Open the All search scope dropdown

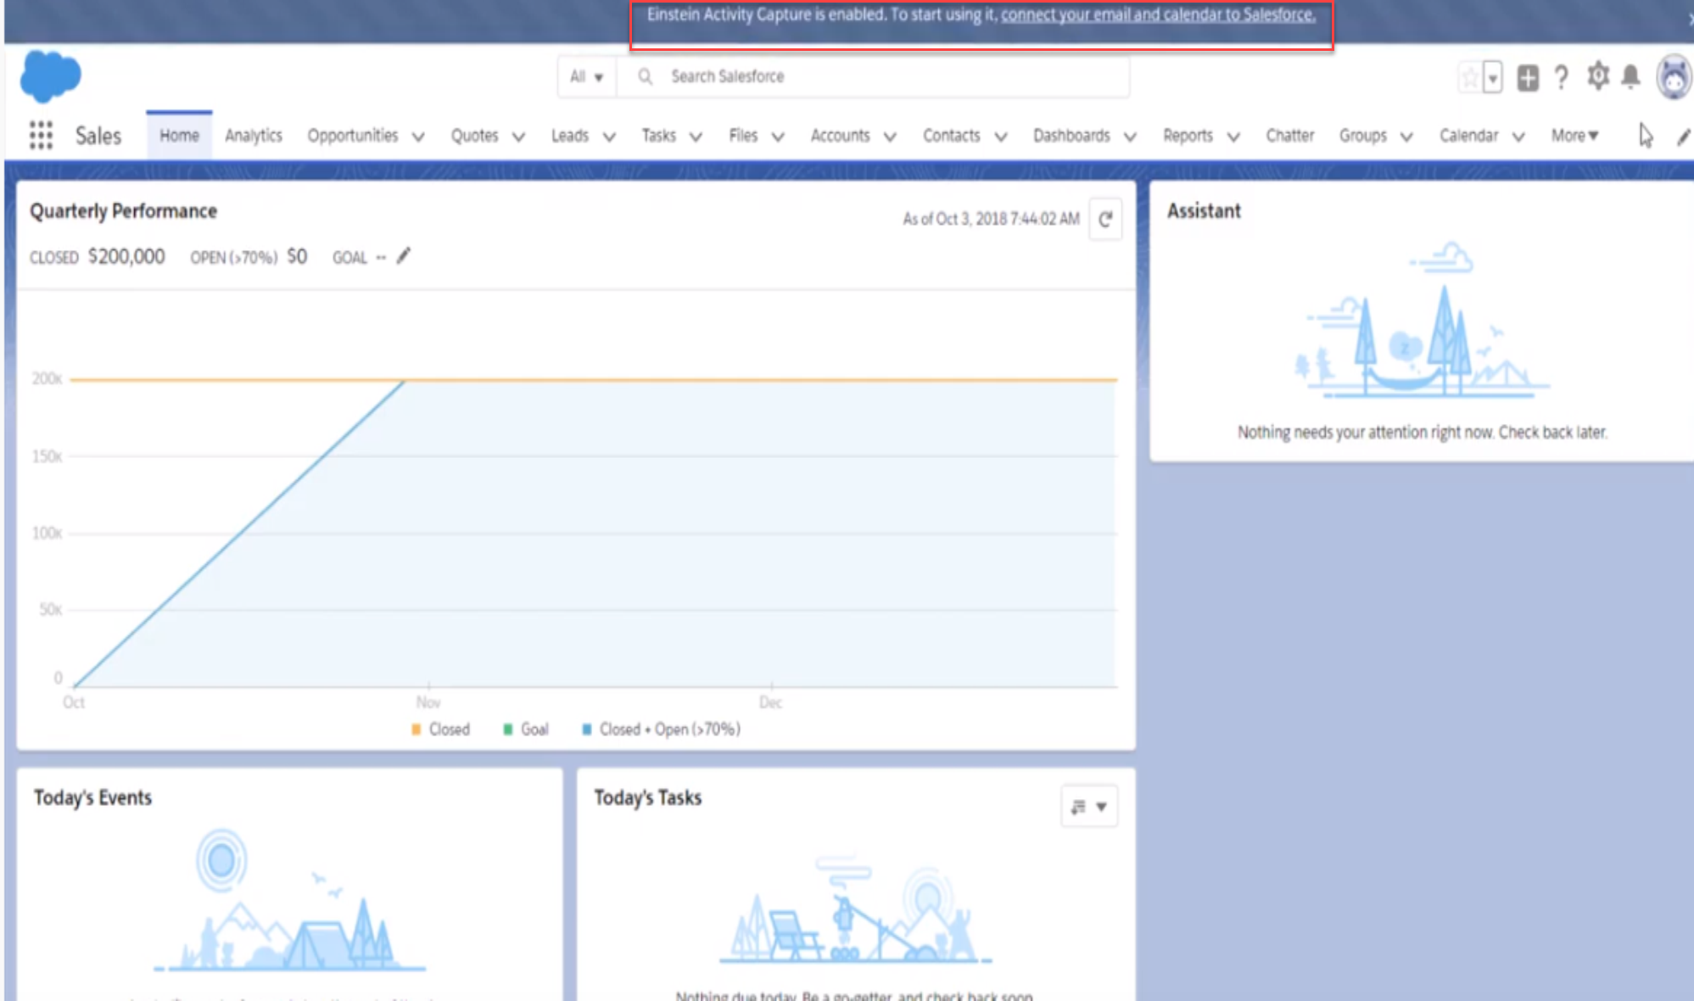(586, 76)
